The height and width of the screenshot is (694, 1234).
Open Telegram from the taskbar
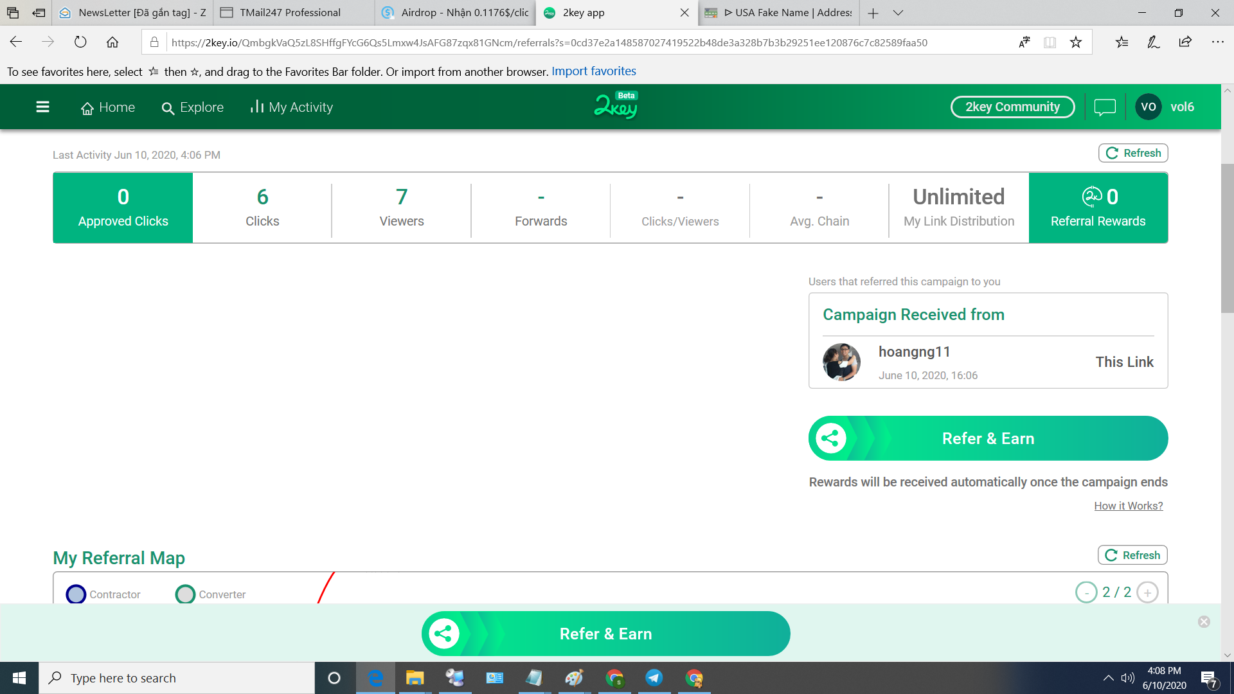(x=654, y=678)
